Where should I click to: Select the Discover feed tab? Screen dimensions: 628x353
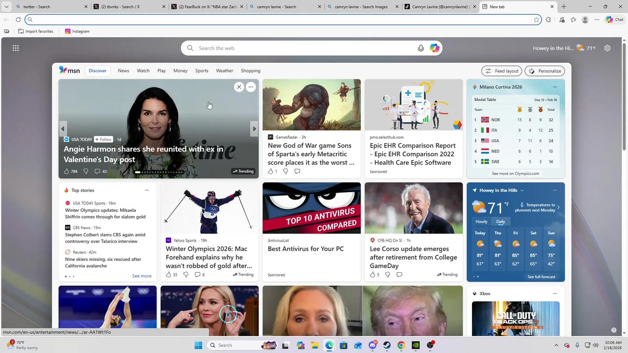[97, 71]
